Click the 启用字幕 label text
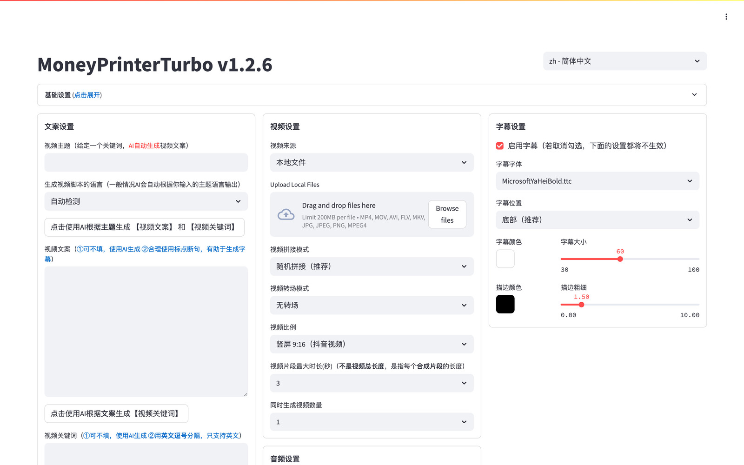744x465 pixels. tap(587, 146)
